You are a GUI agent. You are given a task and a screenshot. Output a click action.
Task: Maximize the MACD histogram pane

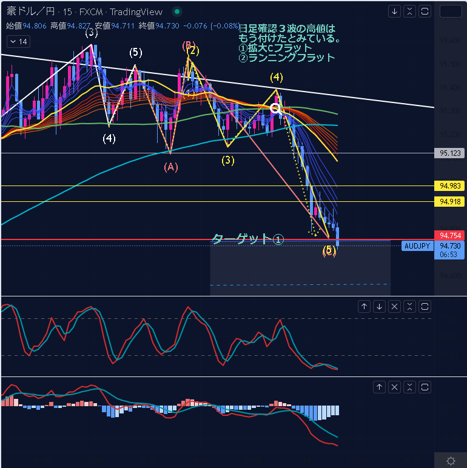tap(425, 387)
